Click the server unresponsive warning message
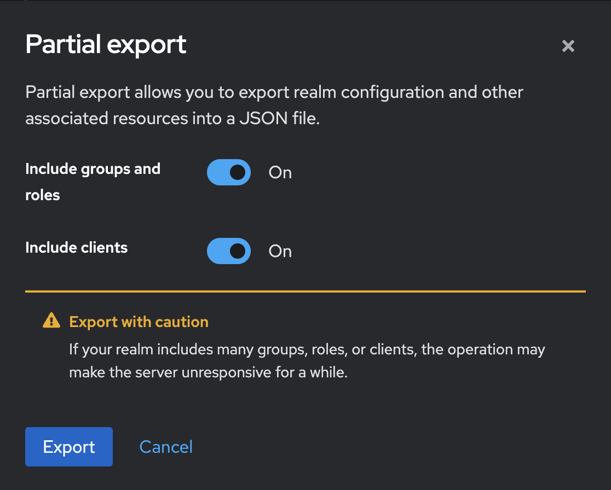This screenshot has width=611, height=490. (307, 361)
